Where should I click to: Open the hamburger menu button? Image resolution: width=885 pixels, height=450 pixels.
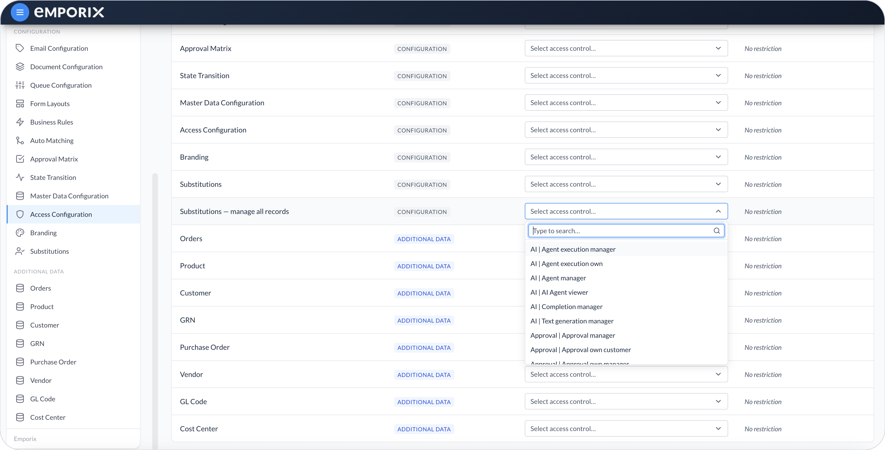point(20,12)
